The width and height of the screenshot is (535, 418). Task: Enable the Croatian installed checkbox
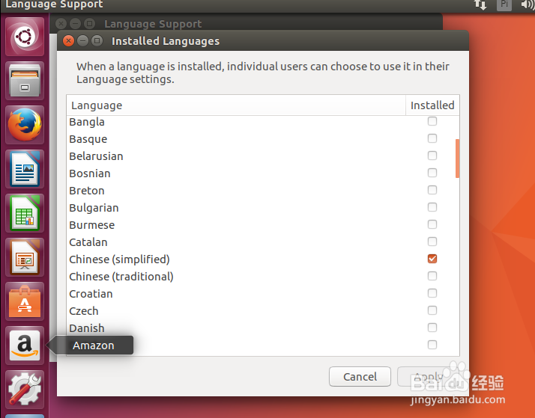tap(432, 293)
